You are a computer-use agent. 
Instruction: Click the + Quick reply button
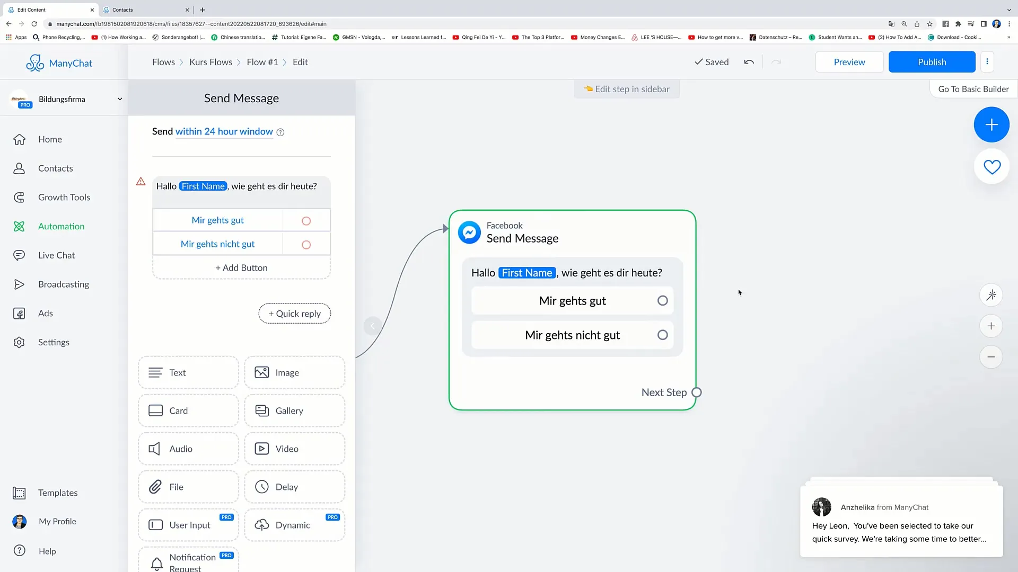click(294, 314)
